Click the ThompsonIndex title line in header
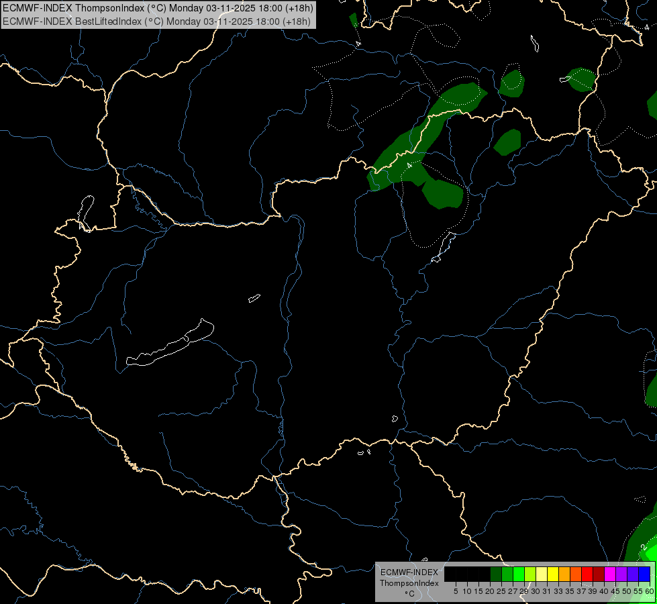657x604 pixels. (158, 8)
